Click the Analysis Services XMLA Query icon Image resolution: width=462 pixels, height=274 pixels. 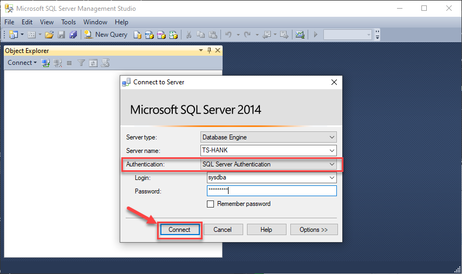[x=173, y=35]
